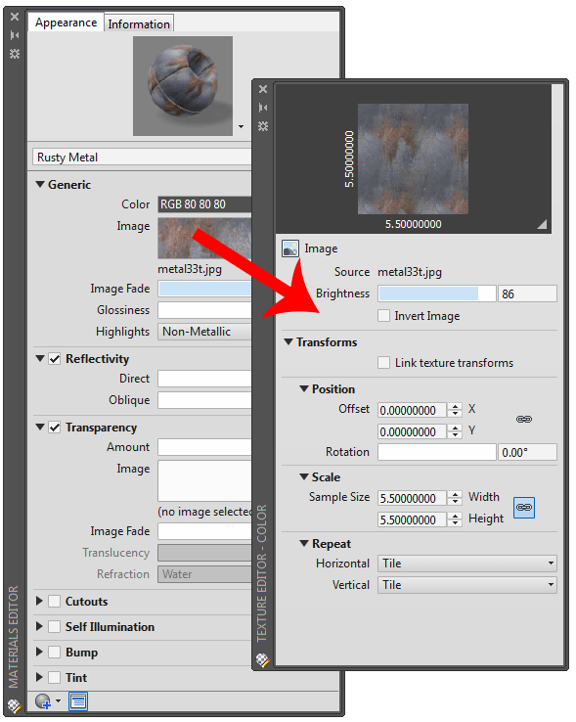576x722 pixels.
Task: Enable the Bump checkbox
Action: click(x=55, y=652)
